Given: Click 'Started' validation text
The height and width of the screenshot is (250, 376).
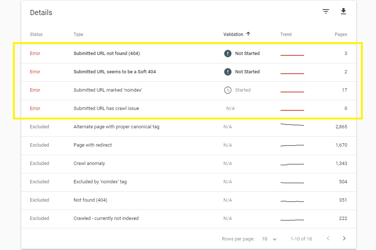Looking at the screenshot, I should pos(243,90).
